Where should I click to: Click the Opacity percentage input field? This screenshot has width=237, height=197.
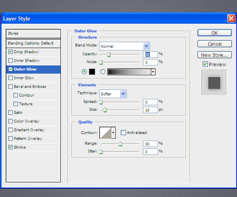[x=150, y=54]
